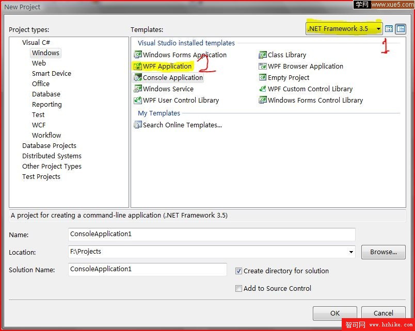This screenshot has width=415, height=331.
Task: Select the WPF User Control Library label
Action: [181, 100]
